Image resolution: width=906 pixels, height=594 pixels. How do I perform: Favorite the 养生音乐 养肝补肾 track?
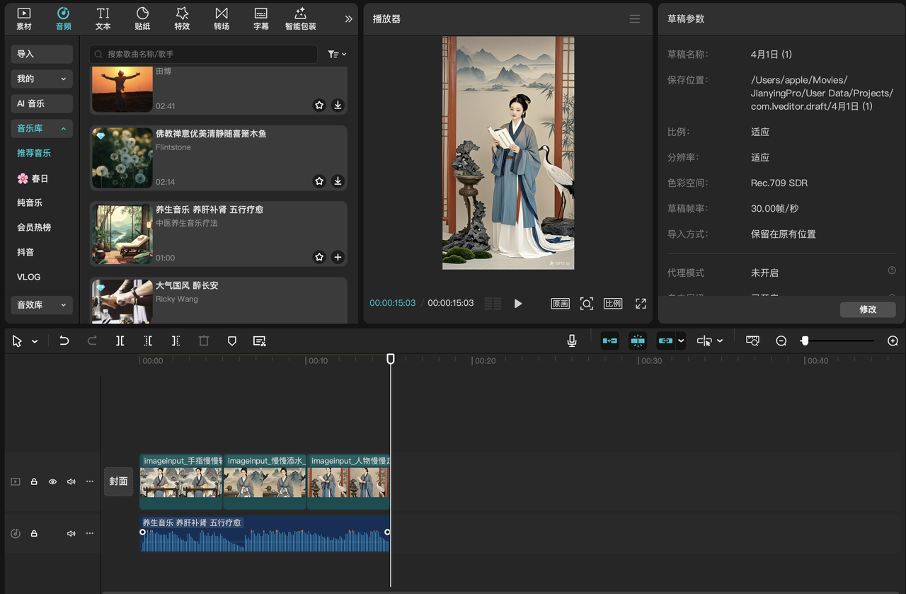click(x=319, y=257)
